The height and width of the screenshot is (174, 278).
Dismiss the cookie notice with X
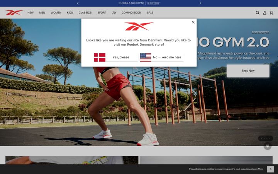[271, 169]
